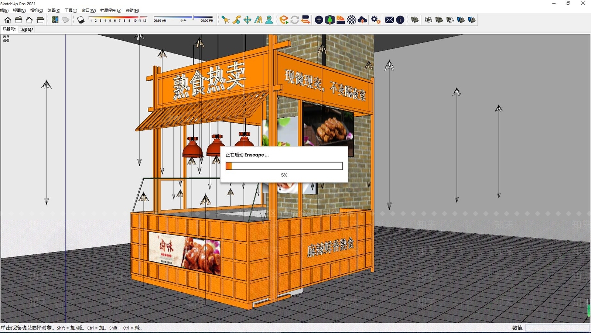591x333 pixels.
Task: Toggle Enscape live updates sync icon
Action: pyautogui.click(x=294, y=20)
